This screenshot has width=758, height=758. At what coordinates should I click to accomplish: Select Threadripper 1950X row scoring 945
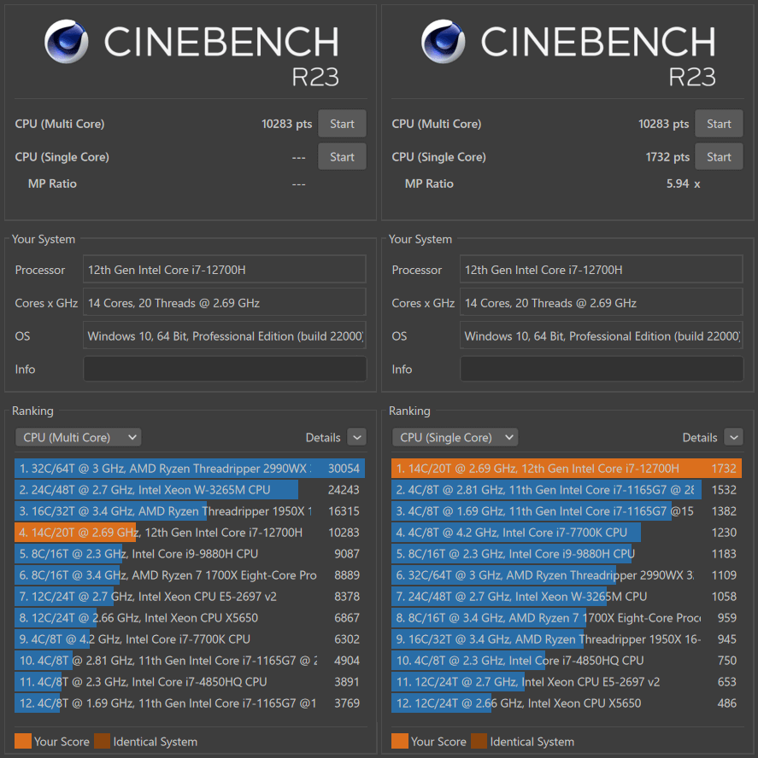567,638
